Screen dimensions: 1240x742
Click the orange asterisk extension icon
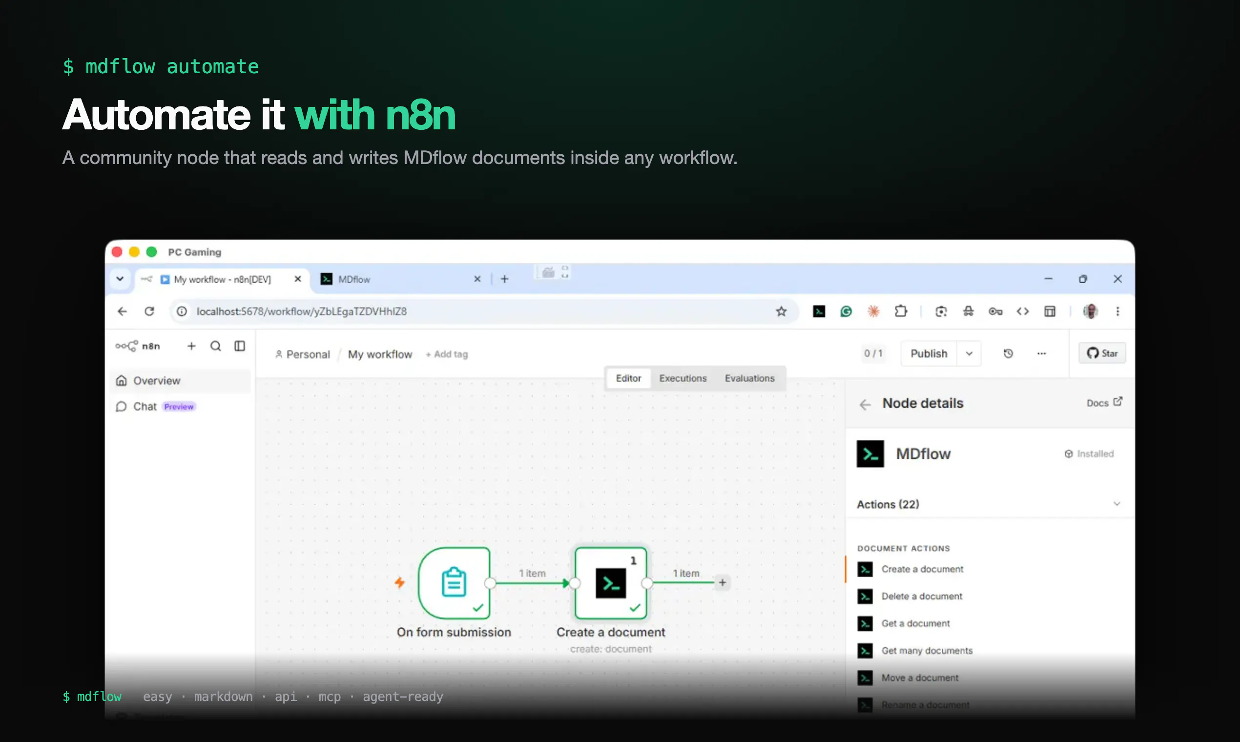point(873,311)
